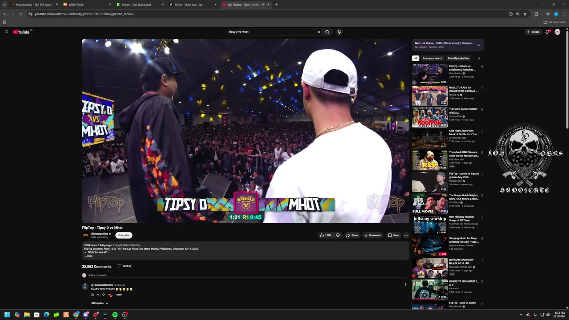Screen dimensions: 569x320
Task: Open more actions menu beside Save
Action: click(406, 235)
